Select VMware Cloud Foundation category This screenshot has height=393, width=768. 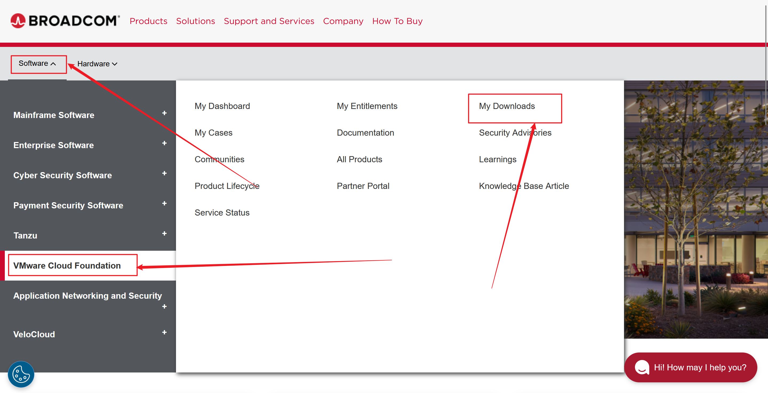pos(67,265)
